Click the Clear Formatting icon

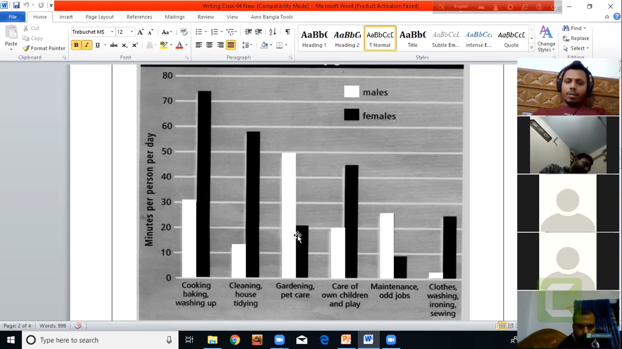point(184,32)
